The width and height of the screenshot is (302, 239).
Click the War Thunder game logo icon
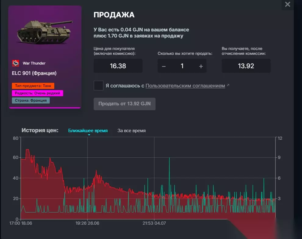[16, 63]
